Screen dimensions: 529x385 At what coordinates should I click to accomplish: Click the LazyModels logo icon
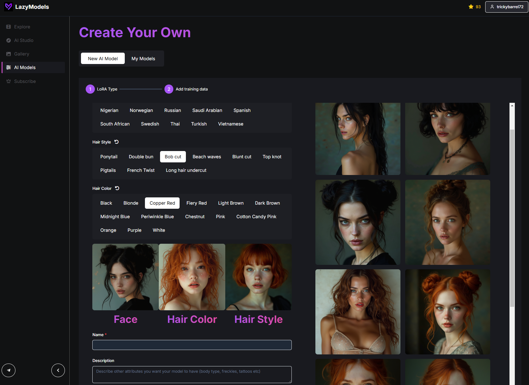pos(9,7)
